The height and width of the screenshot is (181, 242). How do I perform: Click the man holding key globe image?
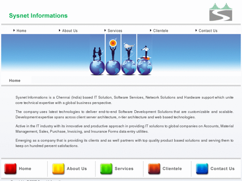pyautogui.click(x=129, y=55)
